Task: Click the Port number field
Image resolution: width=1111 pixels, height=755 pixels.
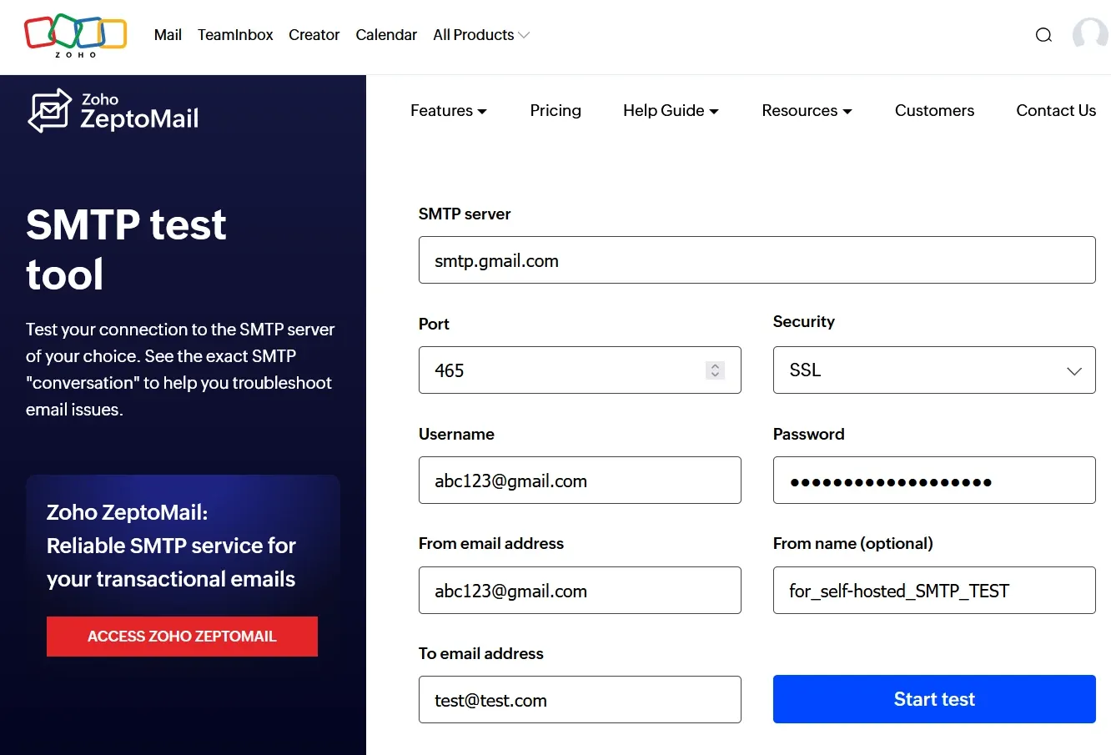Action: coord(580,370)
